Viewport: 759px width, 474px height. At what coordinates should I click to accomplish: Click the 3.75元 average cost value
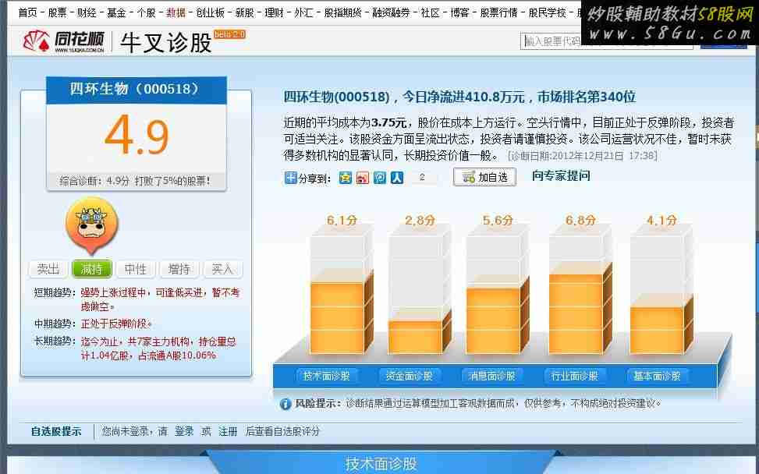tap(388, 123)
